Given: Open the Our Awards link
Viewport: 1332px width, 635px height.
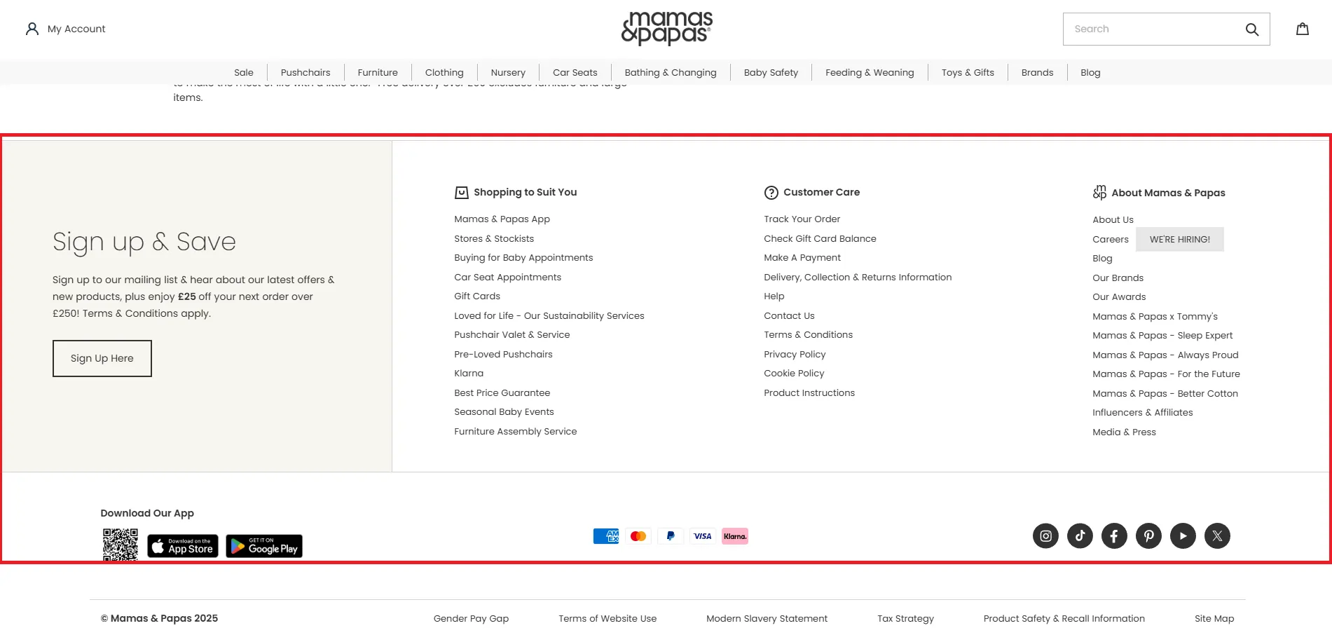Looking at the screenshot, I should pos(1119,297).
